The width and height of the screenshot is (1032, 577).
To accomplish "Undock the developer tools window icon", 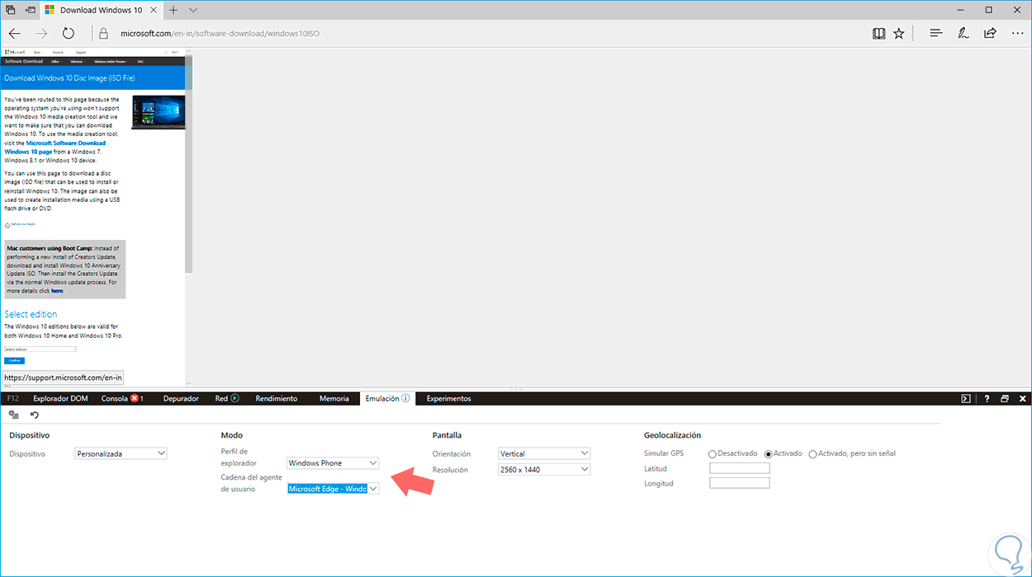I will click(1005, 398).
